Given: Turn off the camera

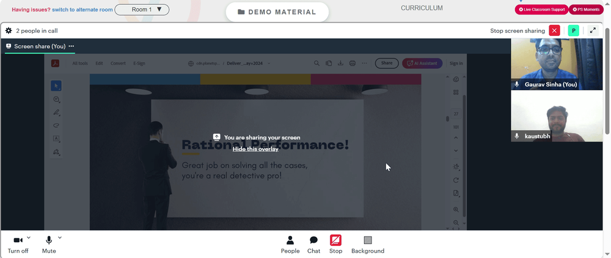Looking at the screenshot, I should (18, 245).
